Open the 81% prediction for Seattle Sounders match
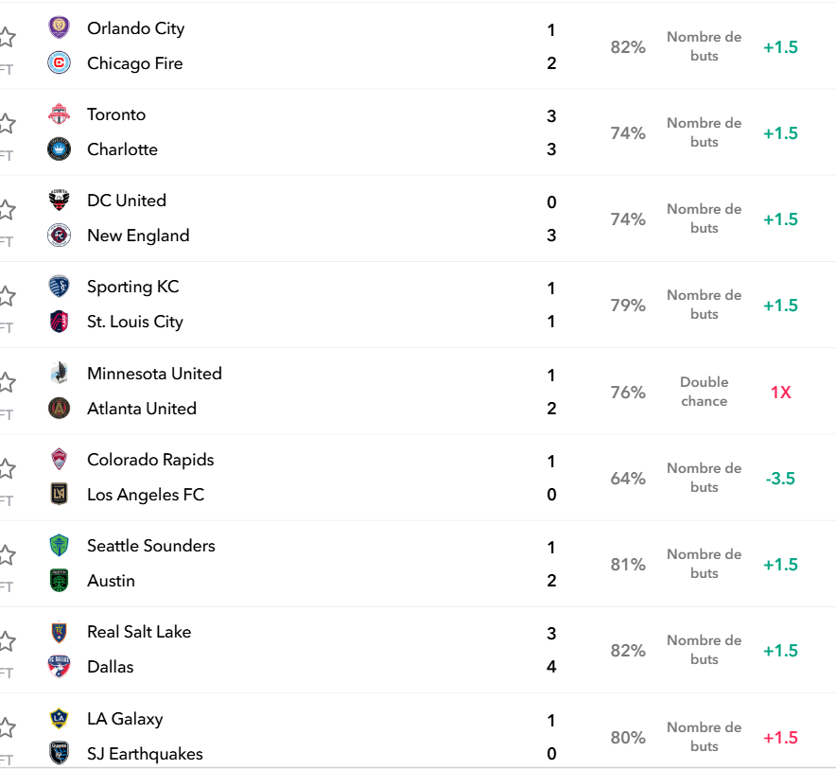836x769 pixels. pos(628,565)
